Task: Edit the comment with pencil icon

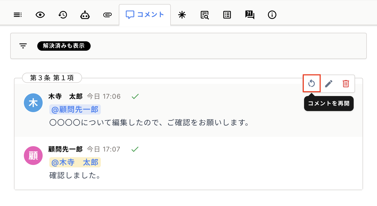Action: [329, 84]
